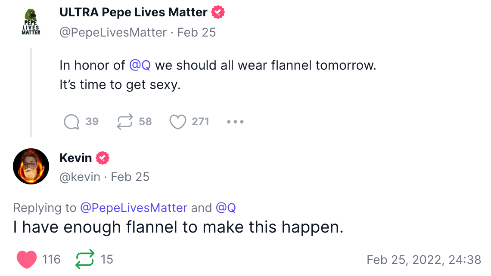The height and width of the screenshot is (276, 491).
Task: Click Kevin display name
Action: click(x=76, y=158)
